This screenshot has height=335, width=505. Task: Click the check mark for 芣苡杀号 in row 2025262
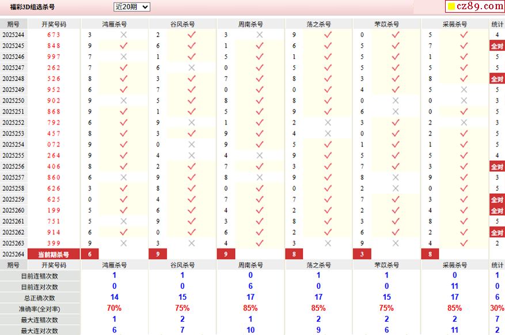click(x=396, y=232)
